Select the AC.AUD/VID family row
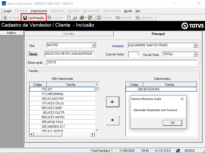 tap(62, 99)
